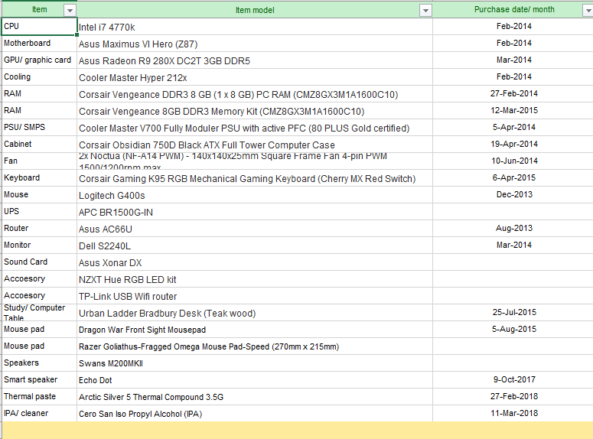Image resolution: width=593 pixels, height=439 pixels.
Task: Click the 12-Mar-2015 date cell
Action: (514, 110)
